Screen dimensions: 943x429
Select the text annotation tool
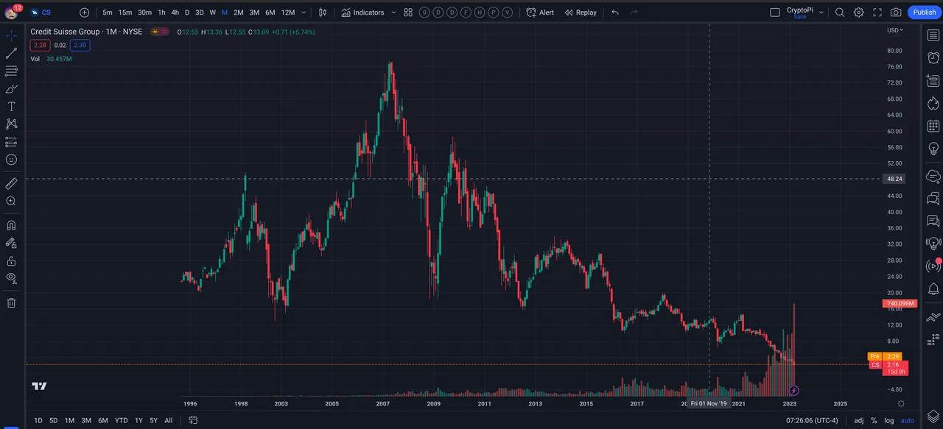click(x=11, y=107)
